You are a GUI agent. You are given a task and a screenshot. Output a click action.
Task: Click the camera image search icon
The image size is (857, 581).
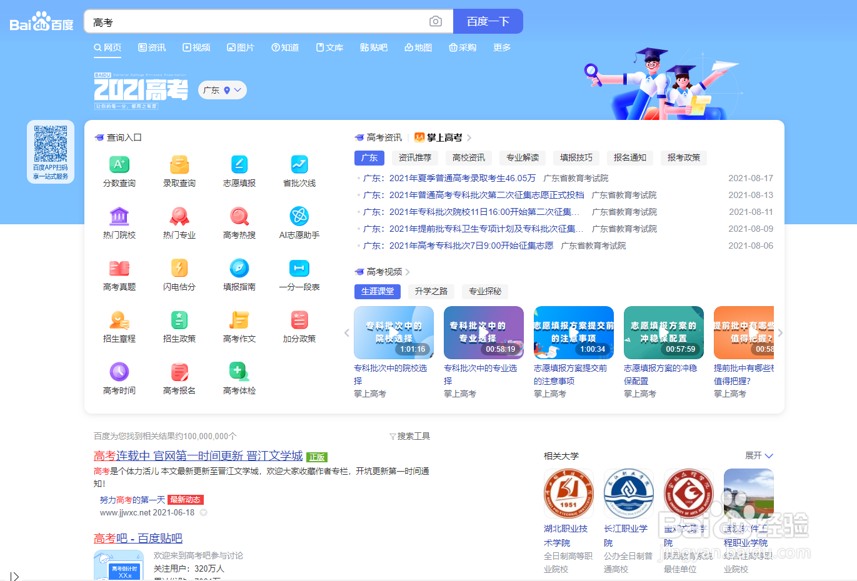point(436,22)
